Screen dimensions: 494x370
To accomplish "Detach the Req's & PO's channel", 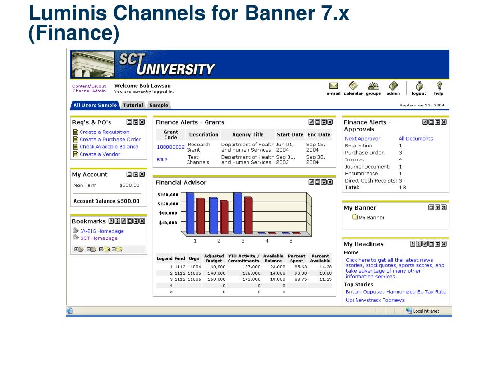I will tap(129, 122).
